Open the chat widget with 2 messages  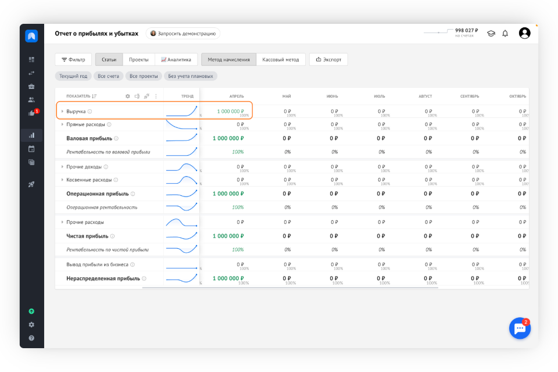coord(520,328)
